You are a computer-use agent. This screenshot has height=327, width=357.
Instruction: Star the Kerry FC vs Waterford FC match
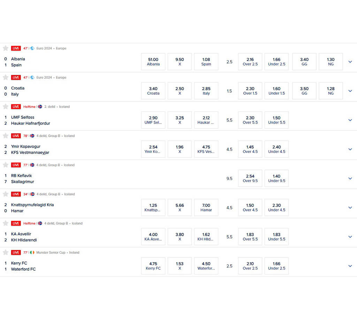6,252
